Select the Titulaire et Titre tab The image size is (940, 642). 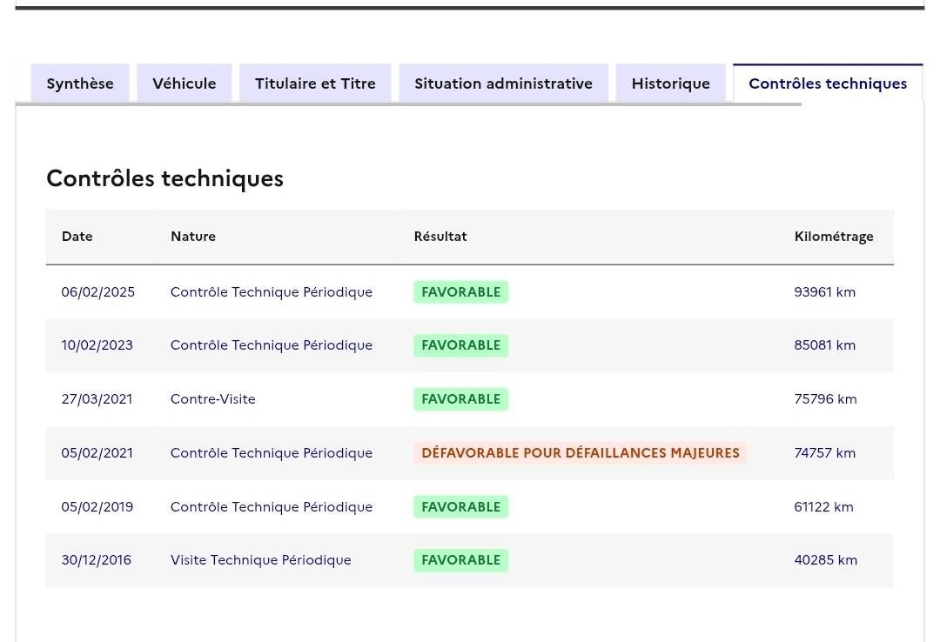[315, 84]
